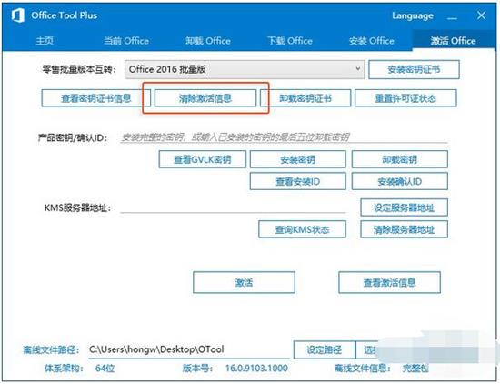Focus the KMS服务器地址 input field
This screenshot has width=500, height=384.
click(233, 207)
